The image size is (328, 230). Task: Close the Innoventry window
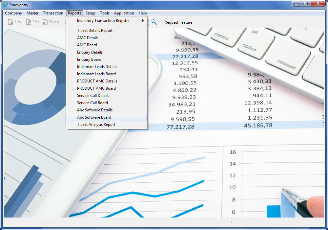318,4
